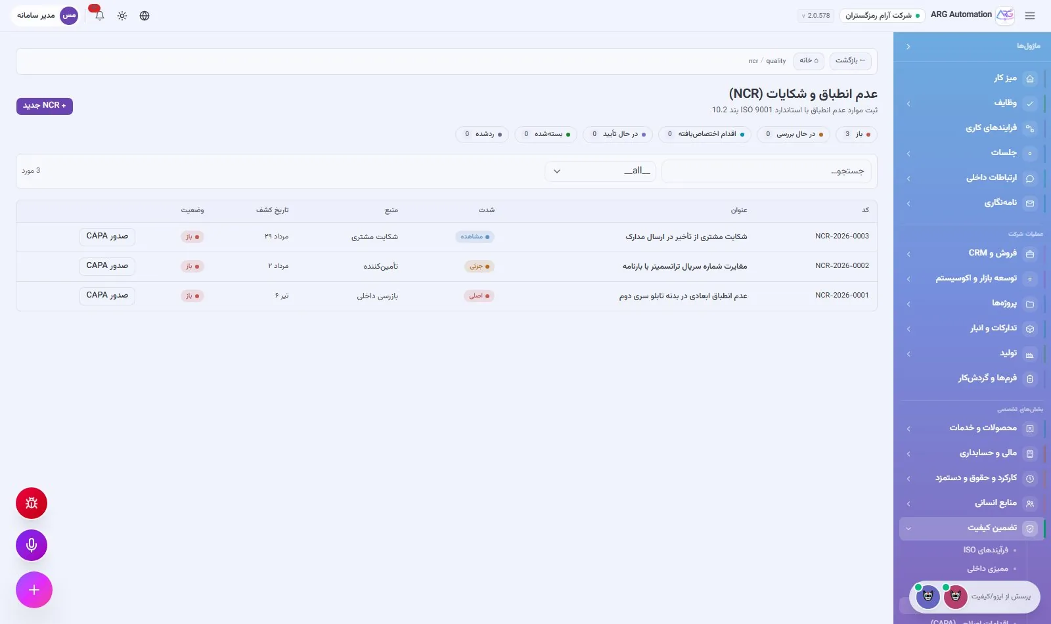Viewport: 1051px width, 624px height.
Task: Expand the مالی و حسابداری chevron
Action: pyautogui.click(x=908, y=453)
